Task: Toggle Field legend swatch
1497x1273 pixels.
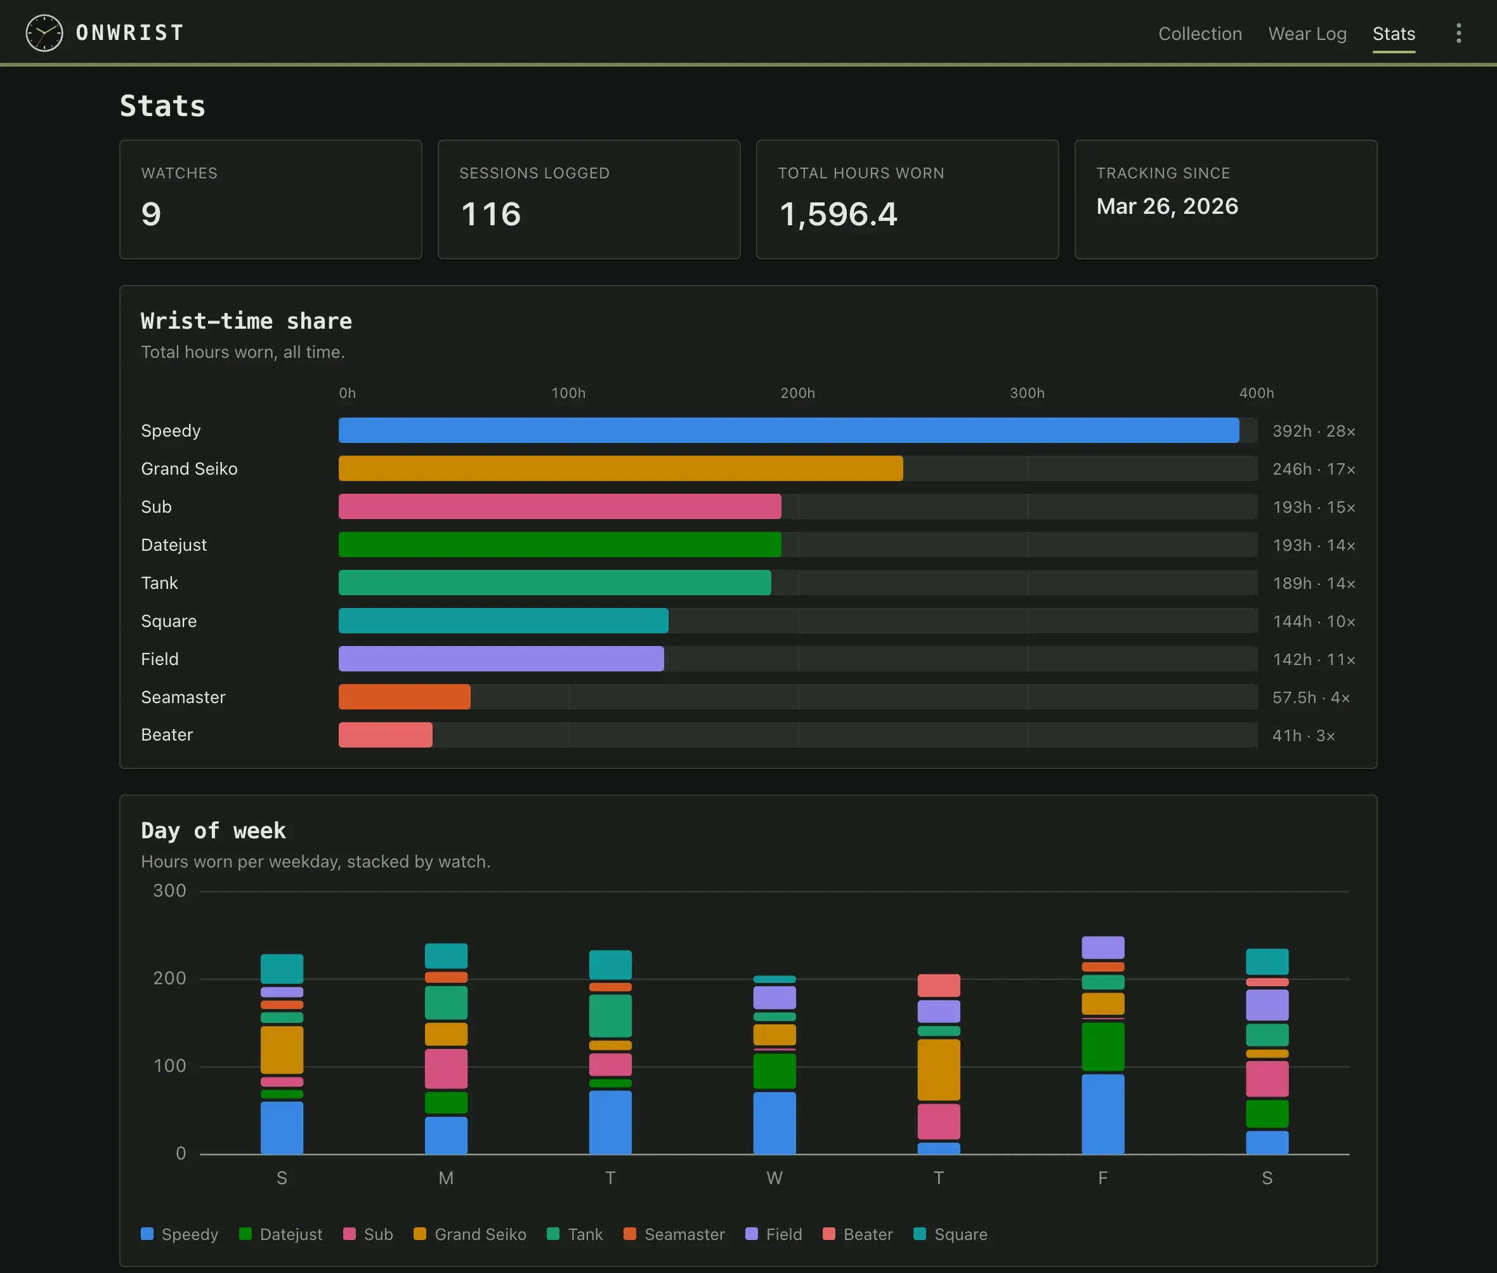Action: [752, 1233]
